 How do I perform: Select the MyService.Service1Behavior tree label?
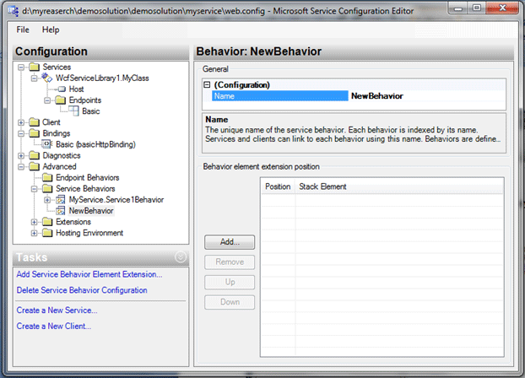[116, 199]
